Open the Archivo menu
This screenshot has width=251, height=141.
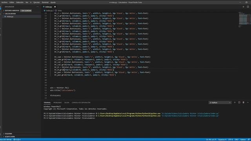4,2
